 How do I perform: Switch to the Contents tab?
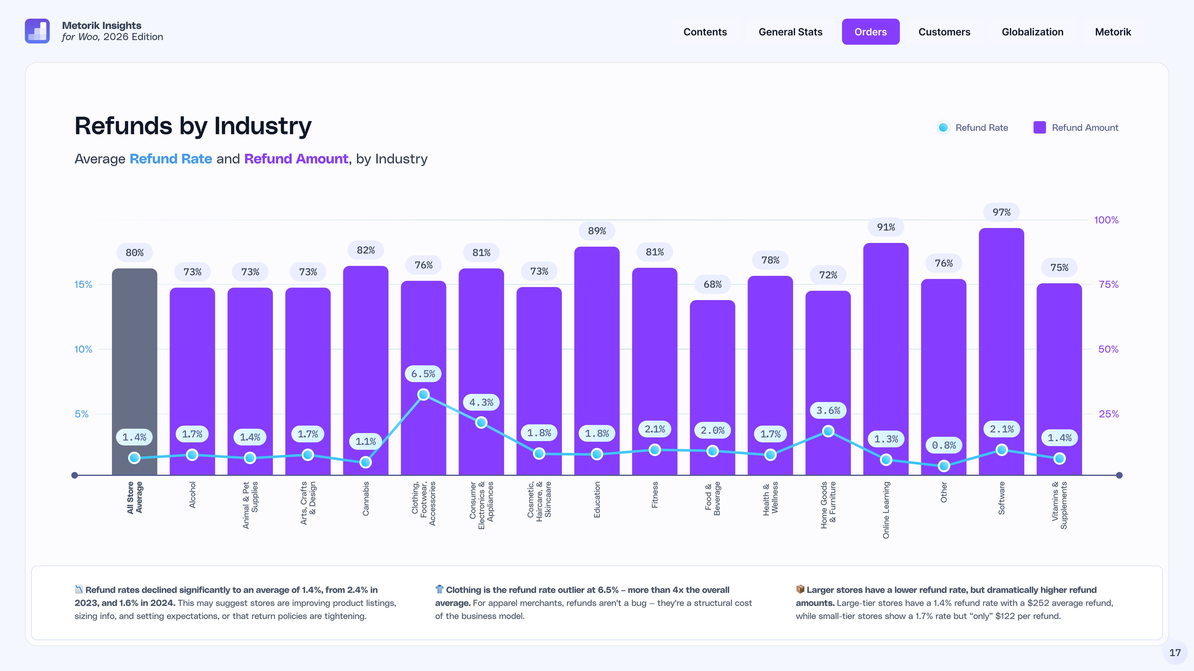coord(705,32)
